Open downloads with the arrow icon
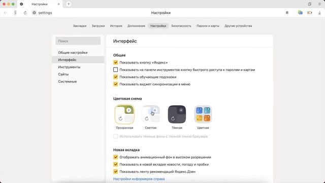This screenshot has height=183, width=325. (319, 13)
